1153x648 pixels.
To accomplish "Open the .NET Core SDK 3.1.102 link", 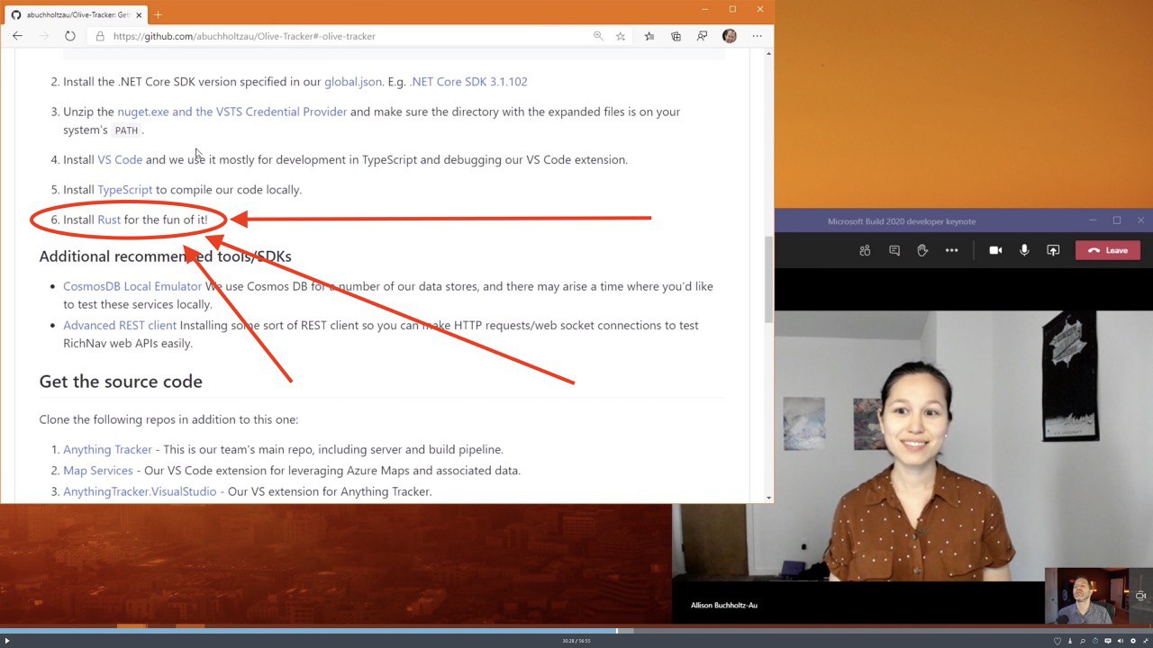I will [x=468, y=81].
